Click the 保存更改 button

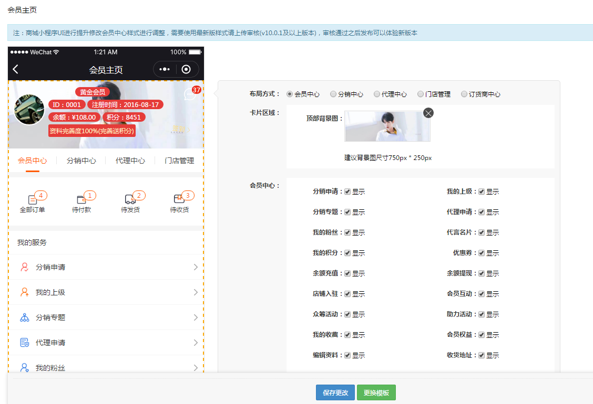tap(335, 392)
